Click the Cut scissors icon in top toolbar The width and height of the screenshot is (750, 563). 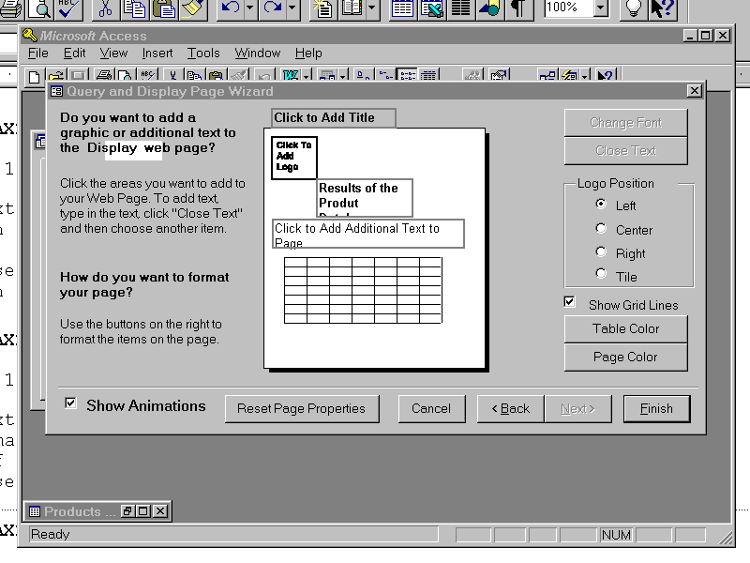pos(105,9)
